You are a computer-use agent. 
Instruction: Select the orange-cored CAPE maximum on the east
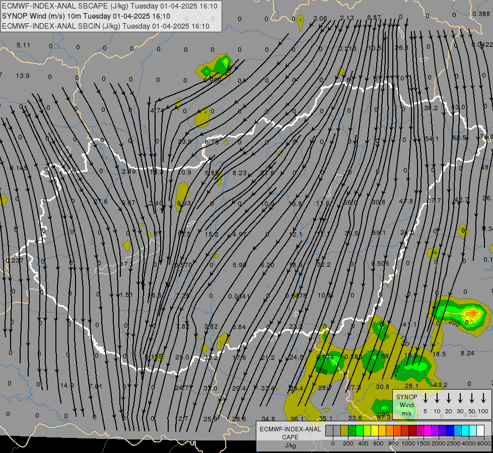(472, 313)
